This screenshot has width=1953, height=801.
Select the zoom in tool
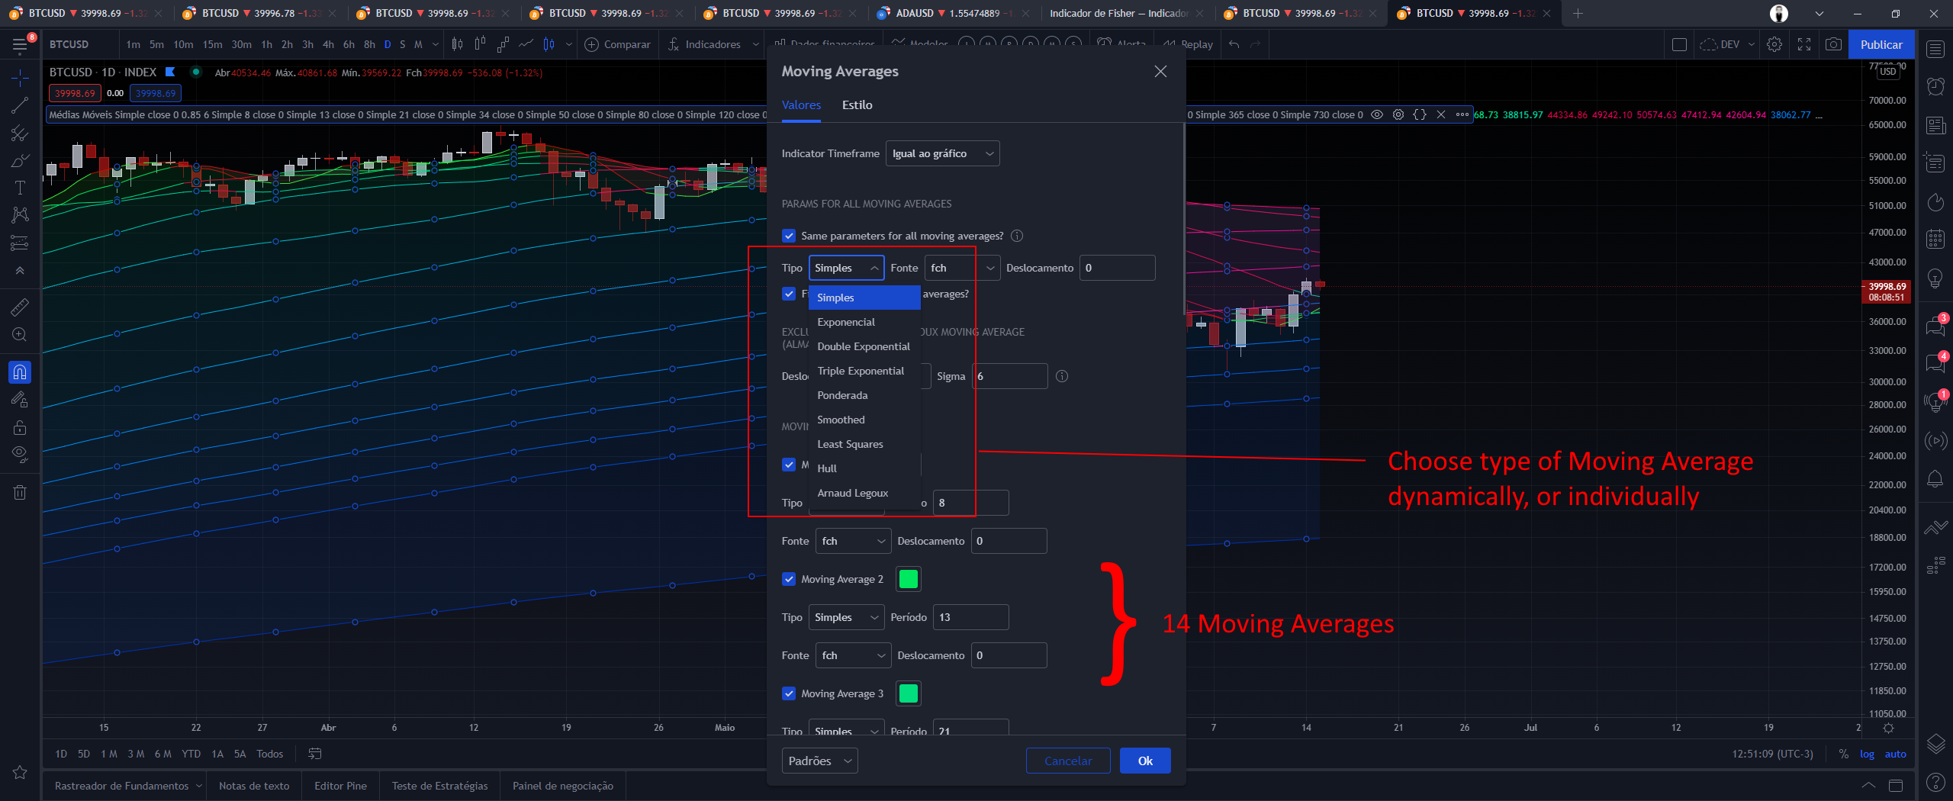tap(21, 335)
